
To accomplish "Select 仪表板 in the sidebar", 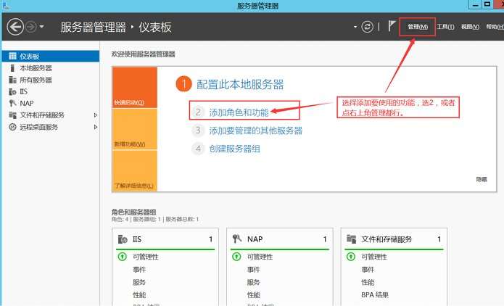I will 51,57.
